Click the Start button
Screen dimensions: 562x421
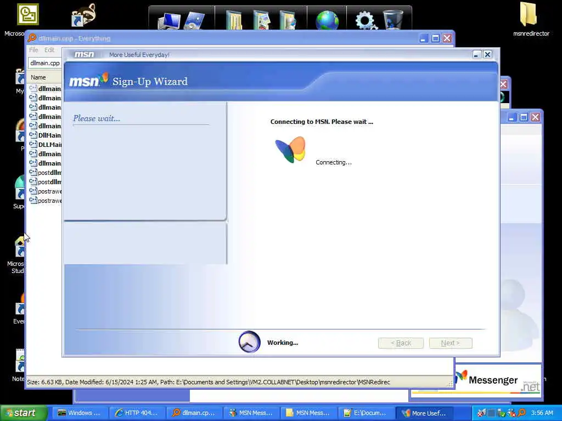(x=24, y=413)
